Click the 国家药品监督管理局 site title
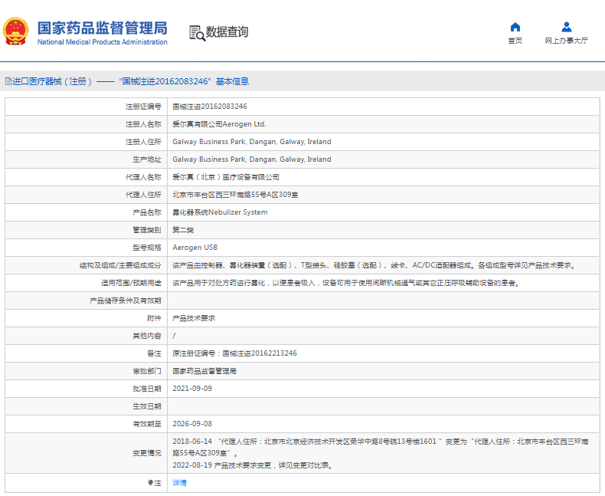The height and width of the screenshot is (496, 605). (102, 28)
